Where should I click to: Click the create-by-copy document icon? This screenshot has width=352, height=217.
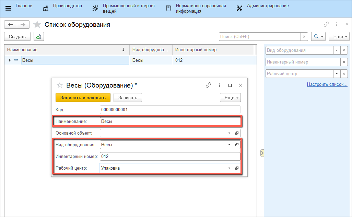pyautogui.click(x=38, y=36)
